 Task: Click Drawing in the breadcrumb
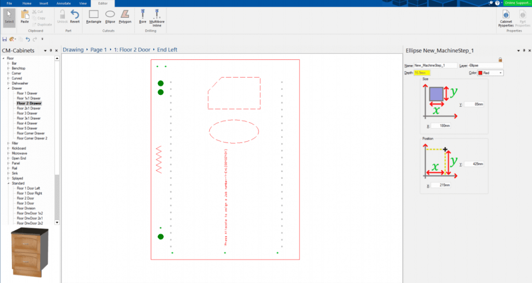[x=73, y=50]
